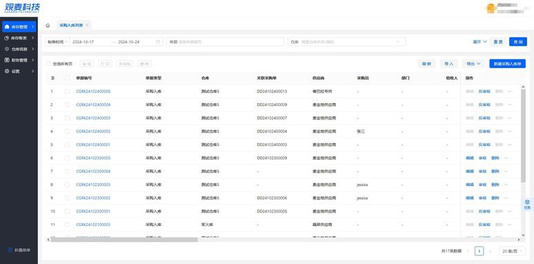534x264 pixels.
Task: Open more actions for CGRK24102300004
Action: (x=506, y=171)
